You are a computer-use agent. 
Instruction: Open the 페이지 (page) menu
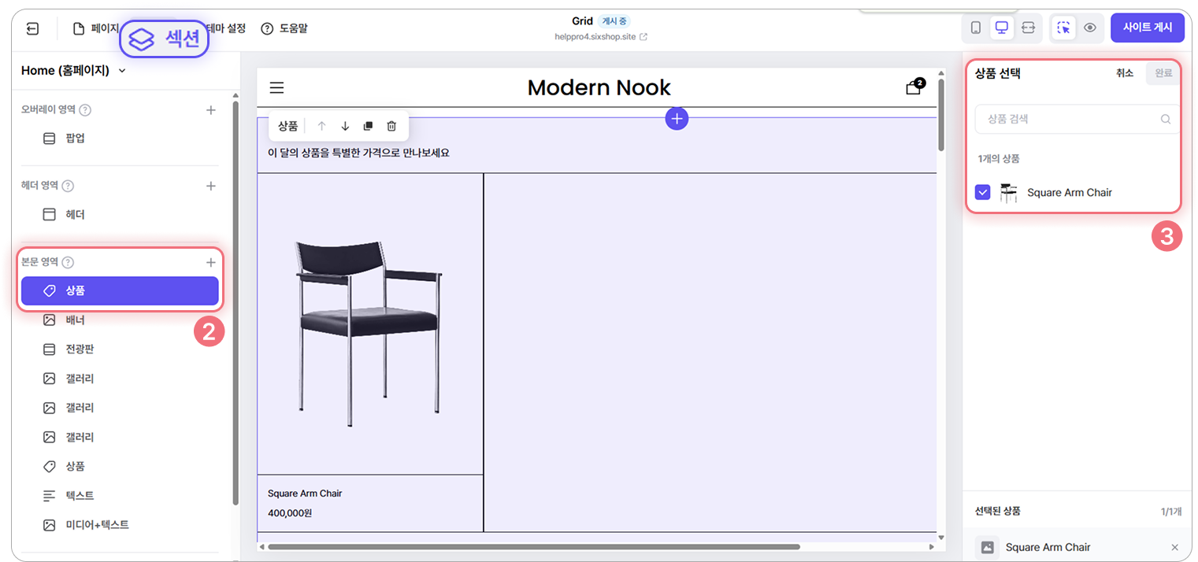(95, 28)
